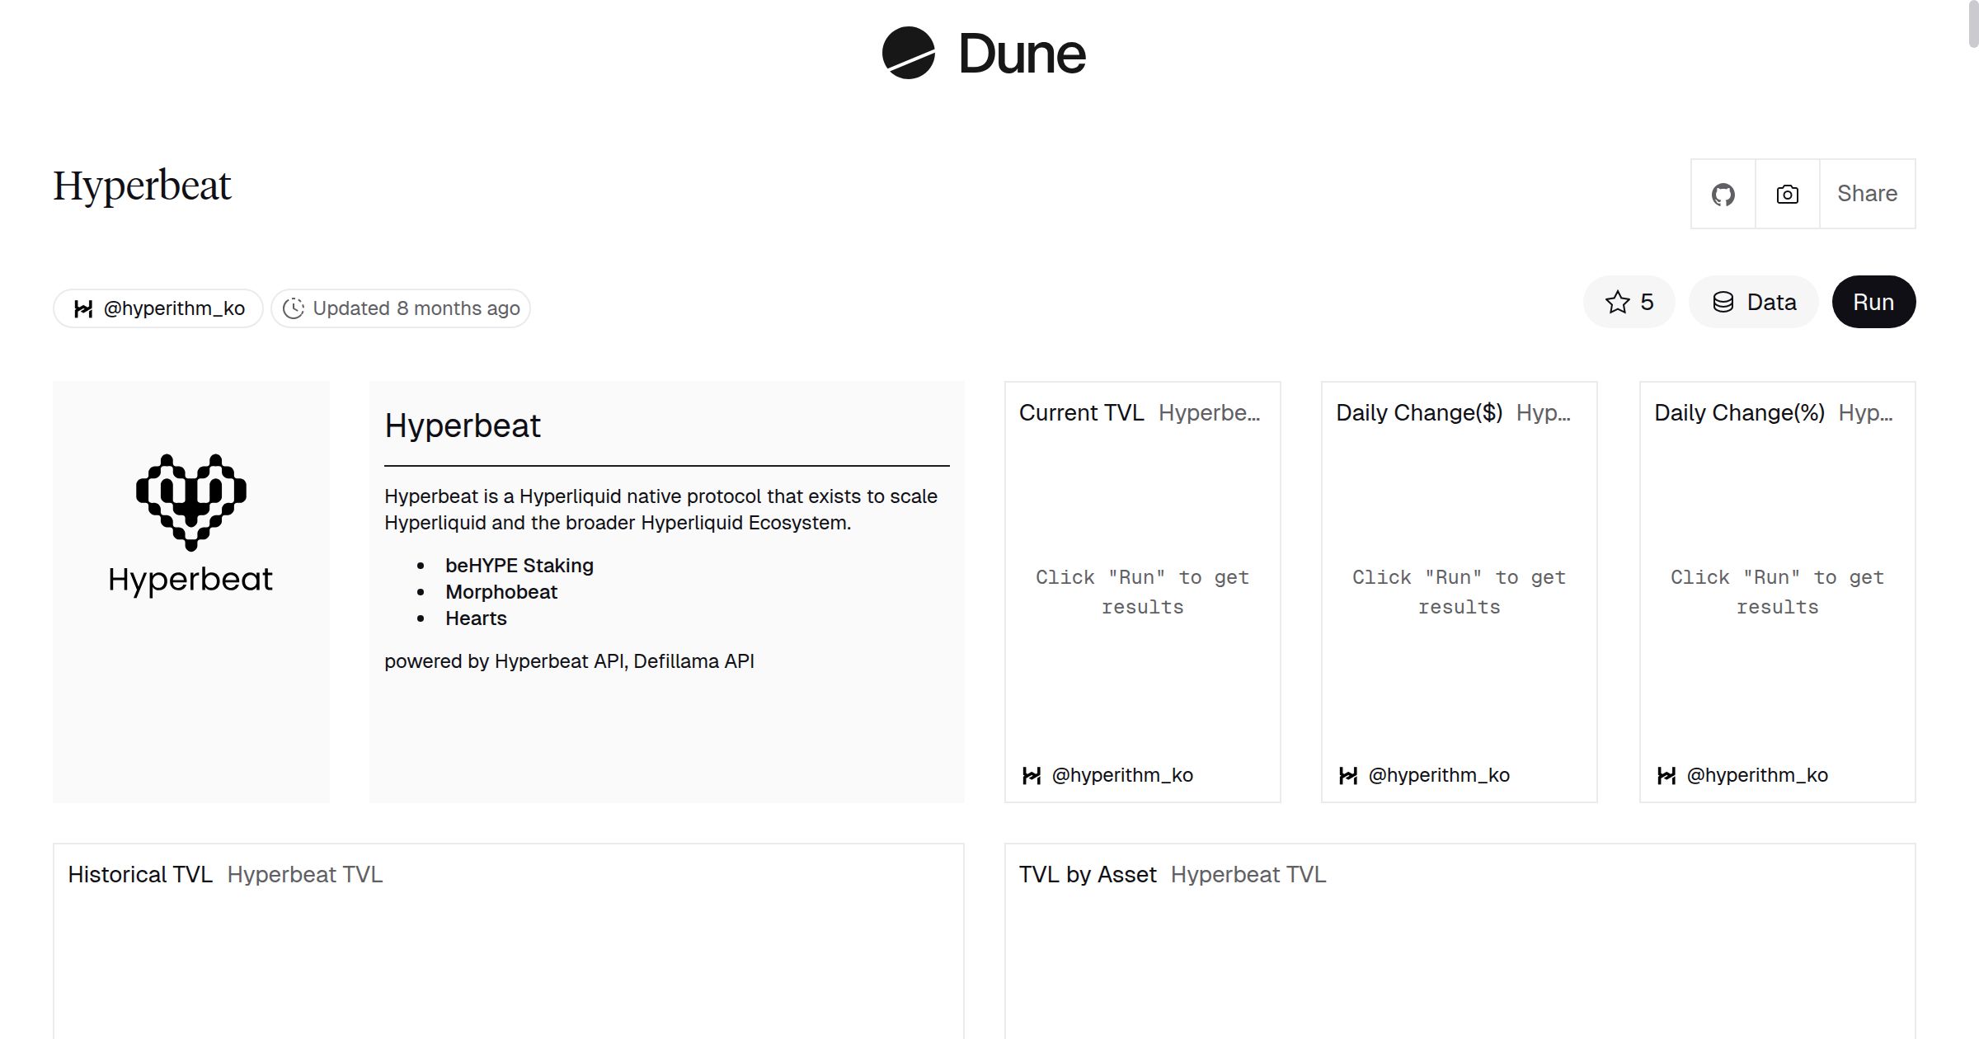Click the hyperithm avatar icon under Daily Change($)

tap(1347, 775)
